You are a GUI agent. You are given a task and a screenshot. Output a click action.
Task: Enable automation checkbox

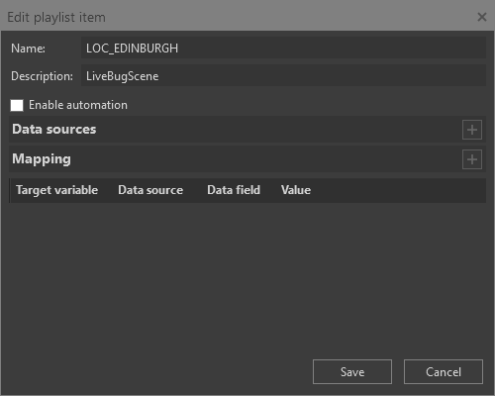[x=17, y=105]
